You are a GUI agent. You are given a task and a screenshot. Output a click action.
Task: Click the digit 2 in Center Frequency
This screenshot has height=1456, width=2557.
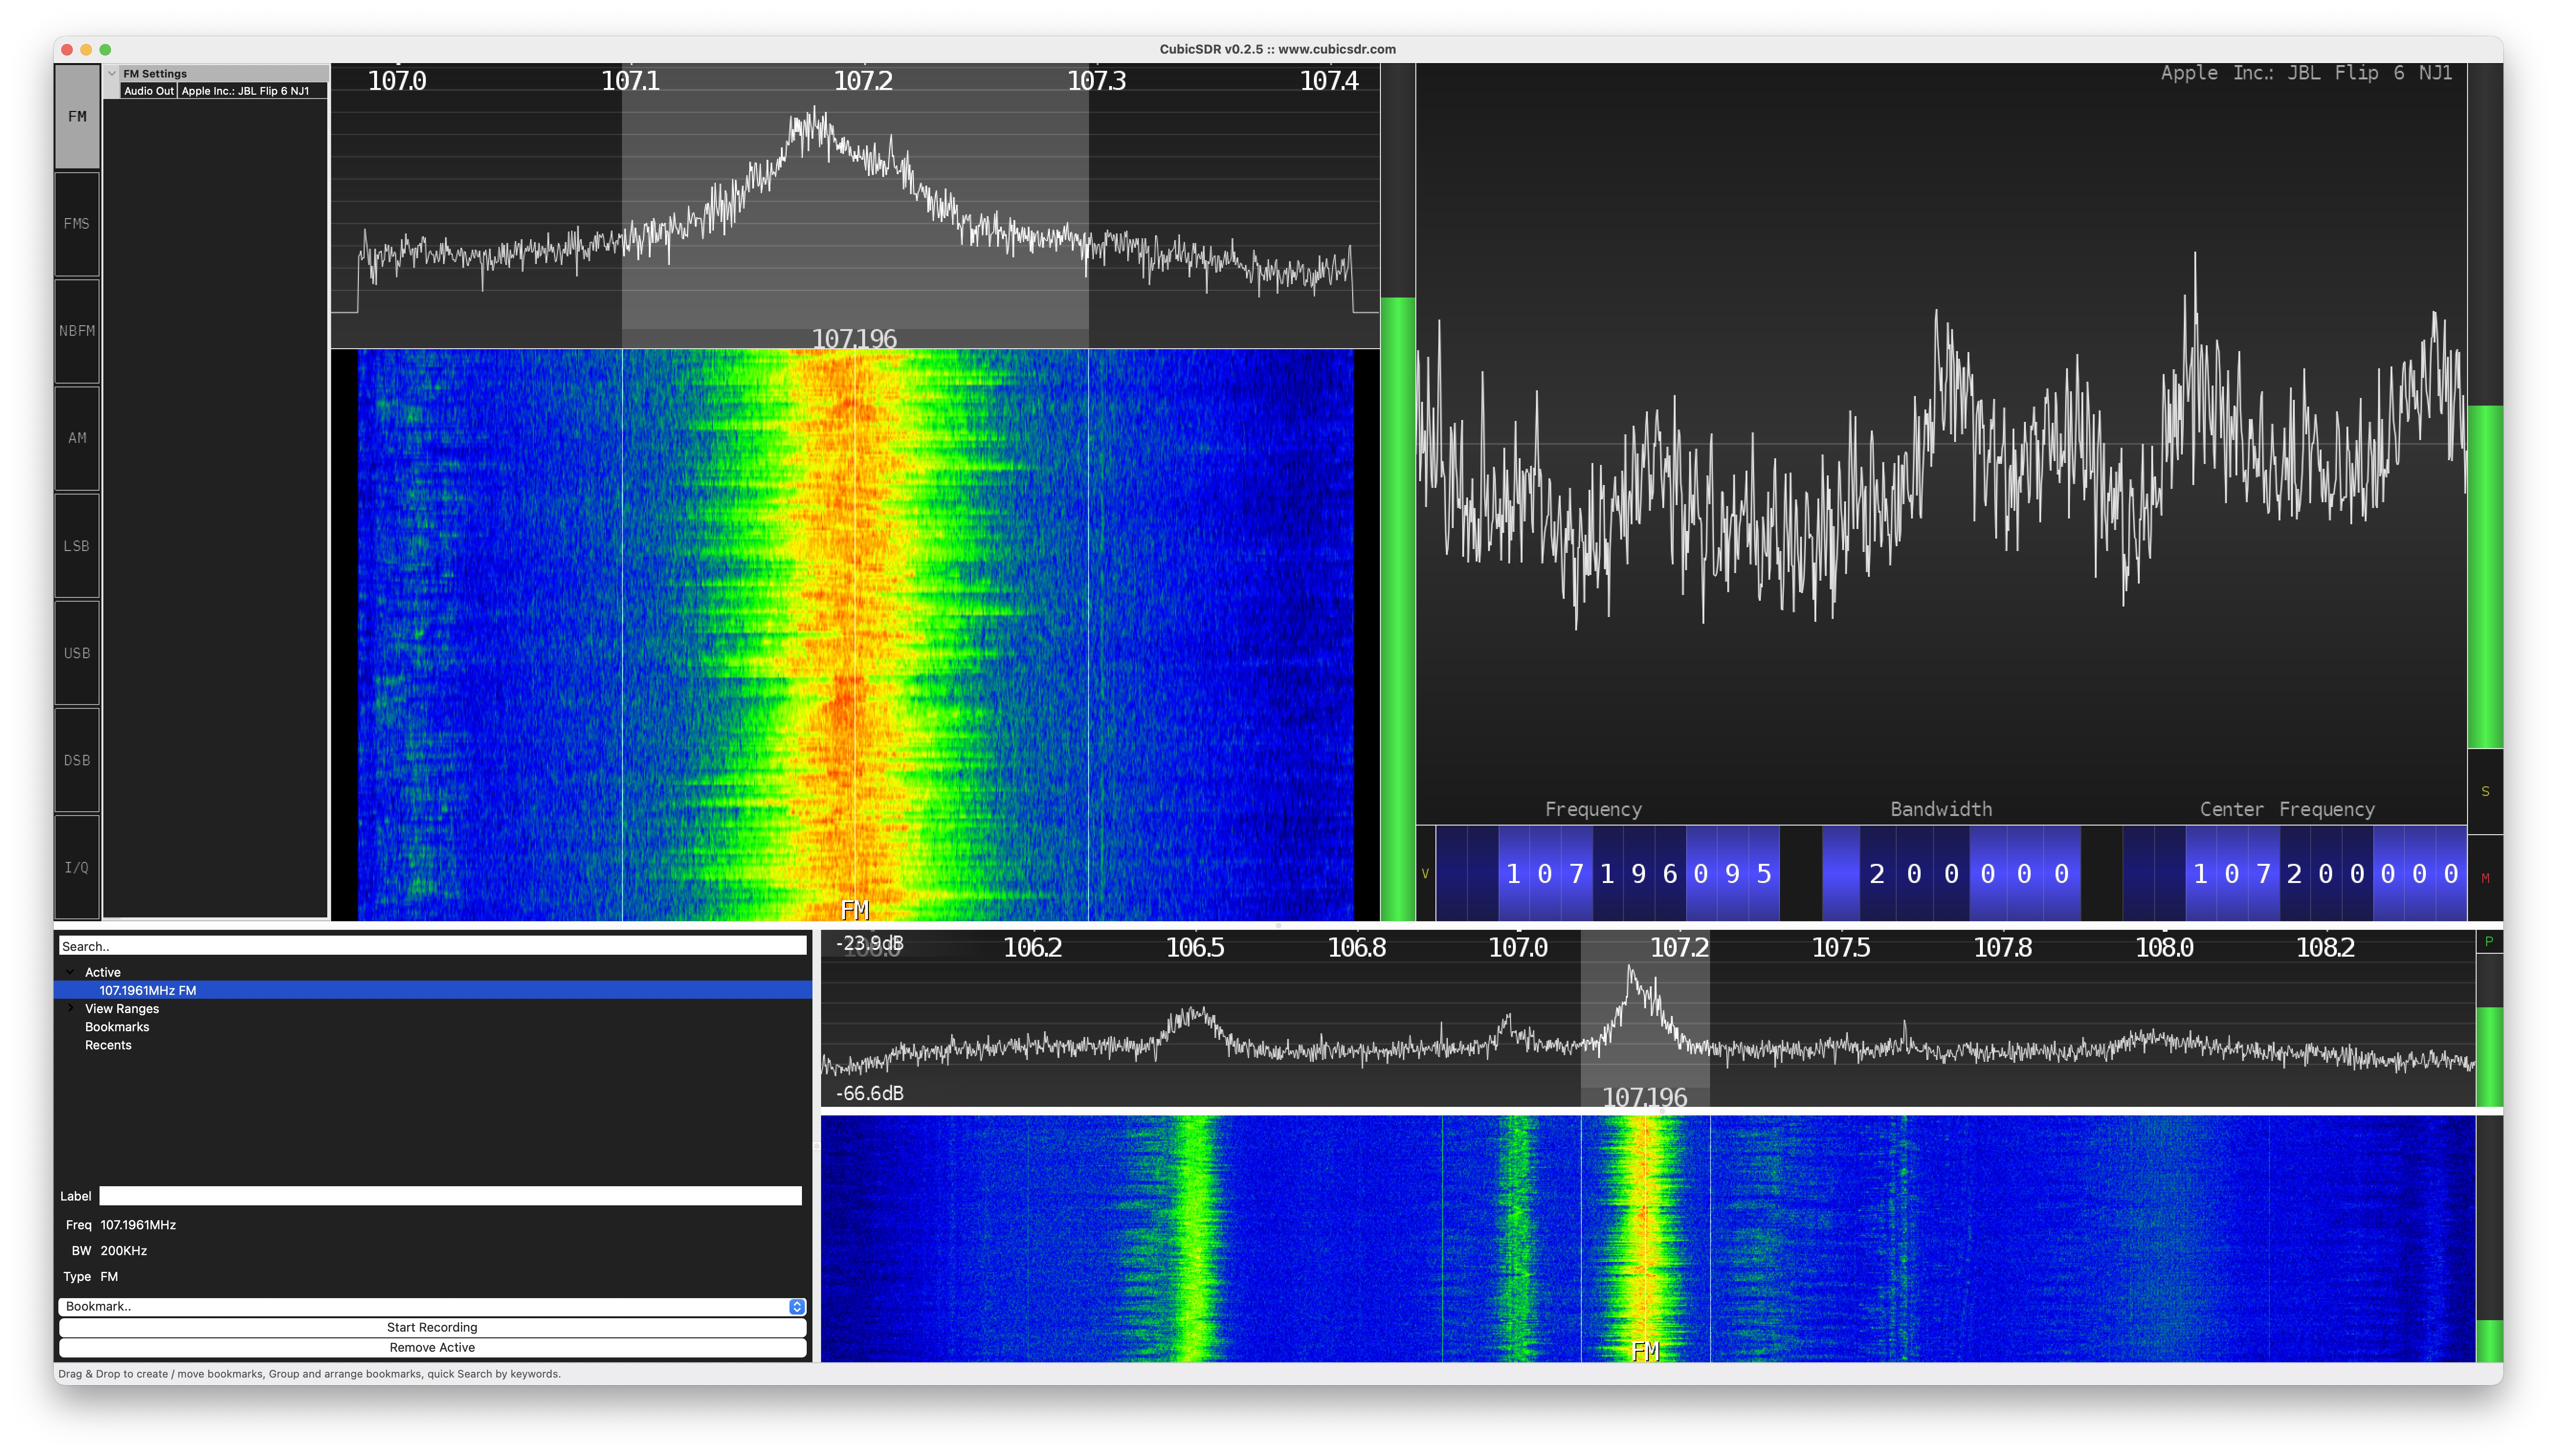coord(2294,873)
